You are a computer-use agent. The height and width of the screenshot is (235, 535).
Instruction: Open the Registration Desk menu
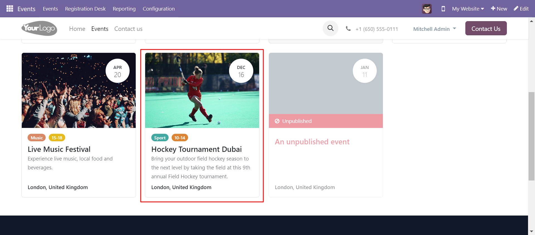[85, 9]
